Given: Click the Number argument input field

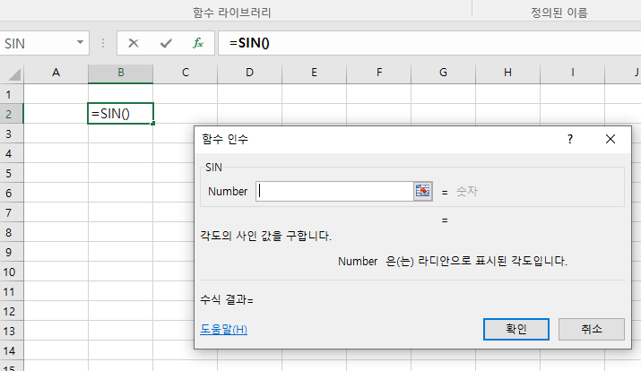Looking at the screenshot, I should [333, 191].
